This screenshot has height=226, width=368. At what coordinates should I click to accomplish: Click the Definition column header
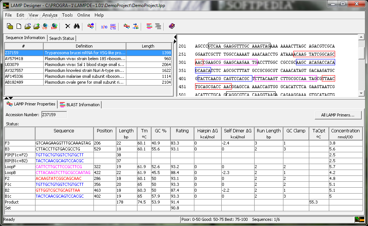coord(85,46)
